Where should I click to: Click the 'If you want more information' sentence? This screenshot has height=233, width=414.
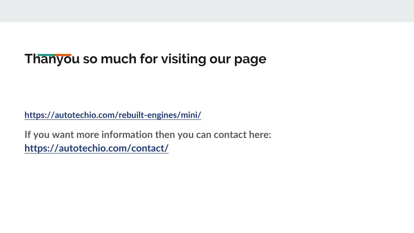pos(148,134)
